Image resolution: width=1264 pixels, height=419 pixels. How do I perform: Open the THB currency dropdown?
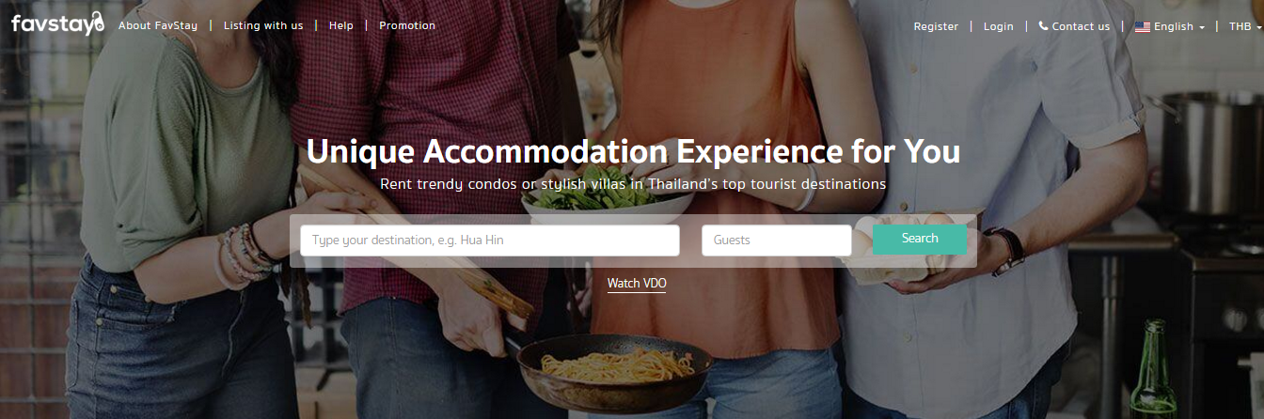click(1245, 26)
